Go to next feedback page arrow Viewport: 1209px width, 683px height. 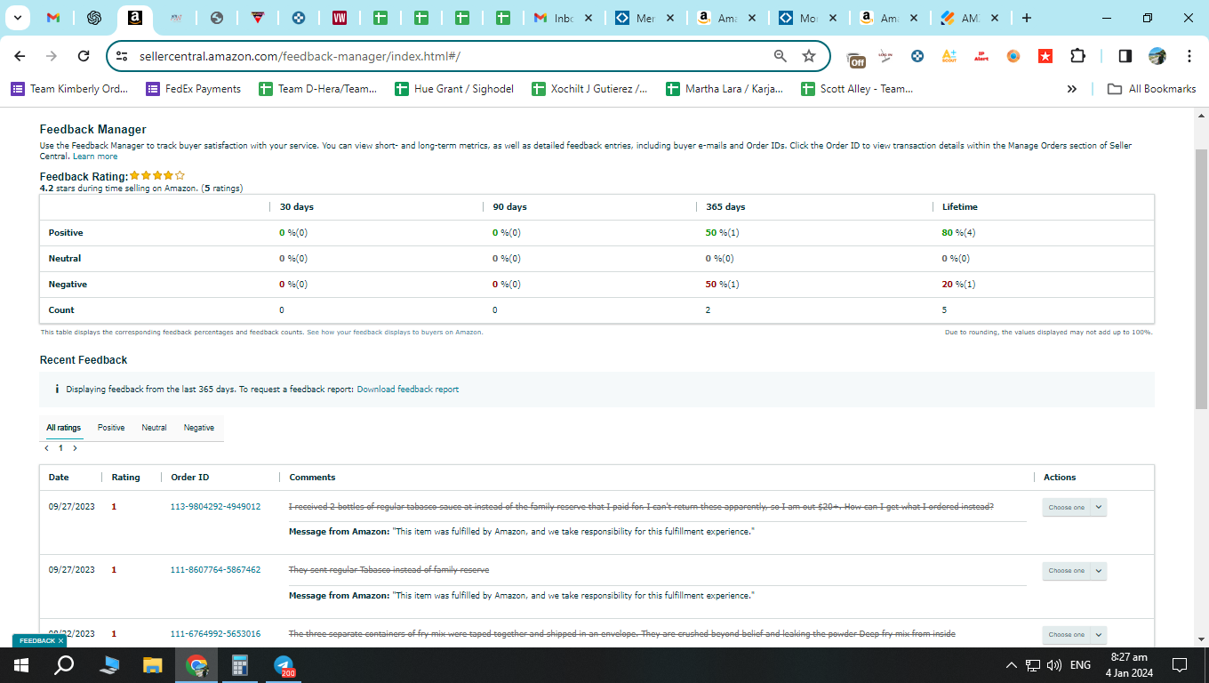(75, 448)
